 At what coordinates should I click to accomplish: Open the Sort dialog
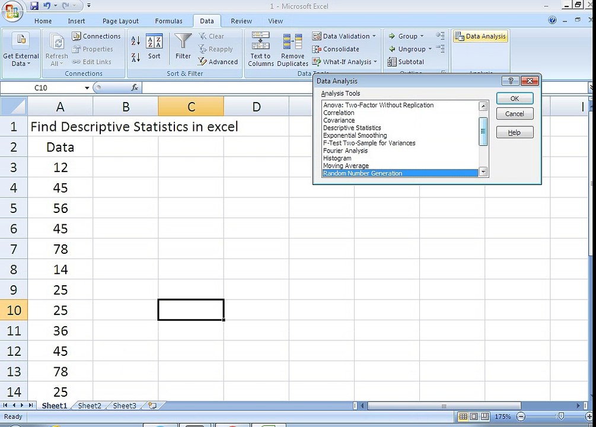(154, 47)
